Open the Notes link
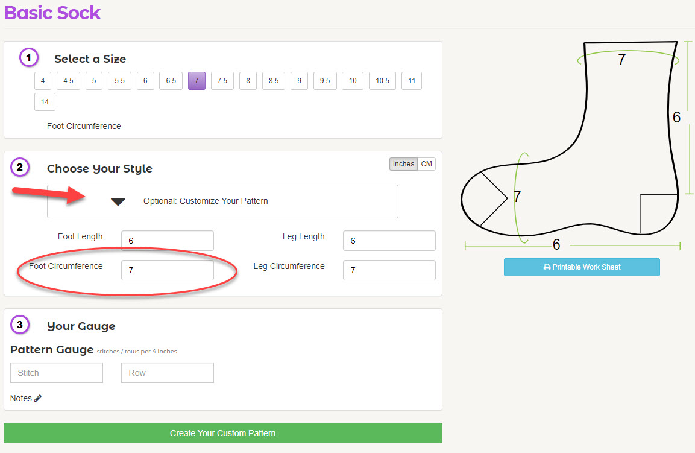This screenshot has height=453, width=695. 21,398
